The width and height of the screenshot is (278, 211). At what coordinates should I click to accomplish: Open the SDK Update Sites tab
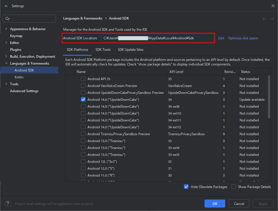(x=131, y=50)
